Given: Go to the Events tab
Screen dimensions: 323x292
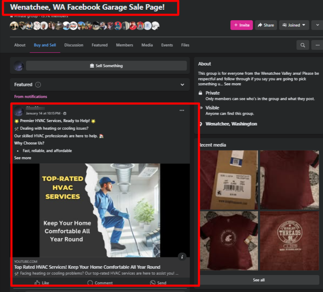Looking at the screenshot, I should point(167,45).
